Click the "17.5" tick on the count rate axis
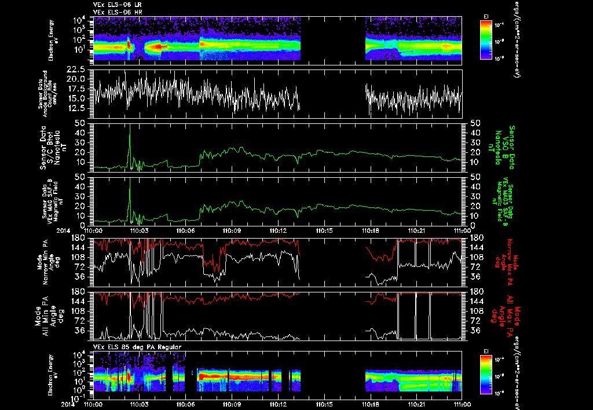593x410 pixels. point(76,89)
